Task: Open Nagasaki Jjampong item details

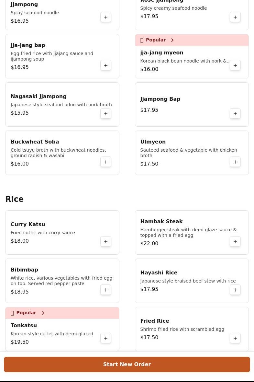Action: (x=39, y=97)
